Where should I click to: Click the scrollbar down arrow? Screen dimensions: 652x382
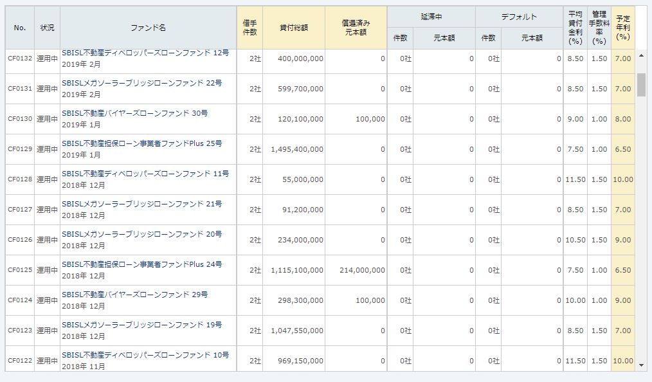coord(641,365)
